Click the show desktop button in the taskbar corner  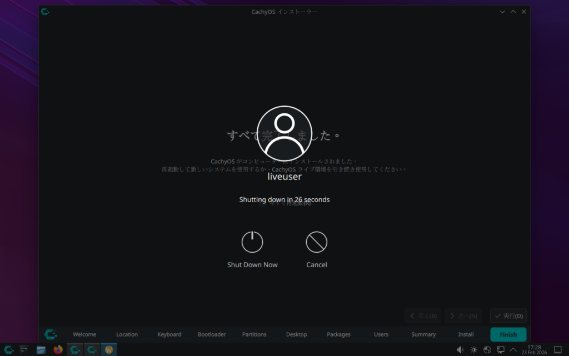pyautogui.click(x=558, y=349)
